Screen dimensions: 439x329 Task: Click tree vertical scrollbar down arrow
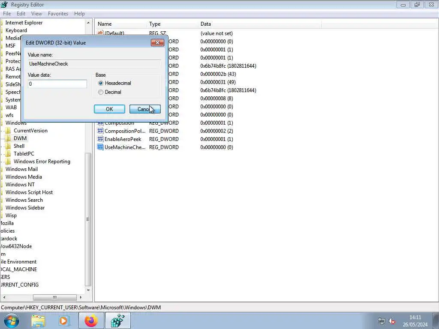pyautogui.click(x=88, y=290)
